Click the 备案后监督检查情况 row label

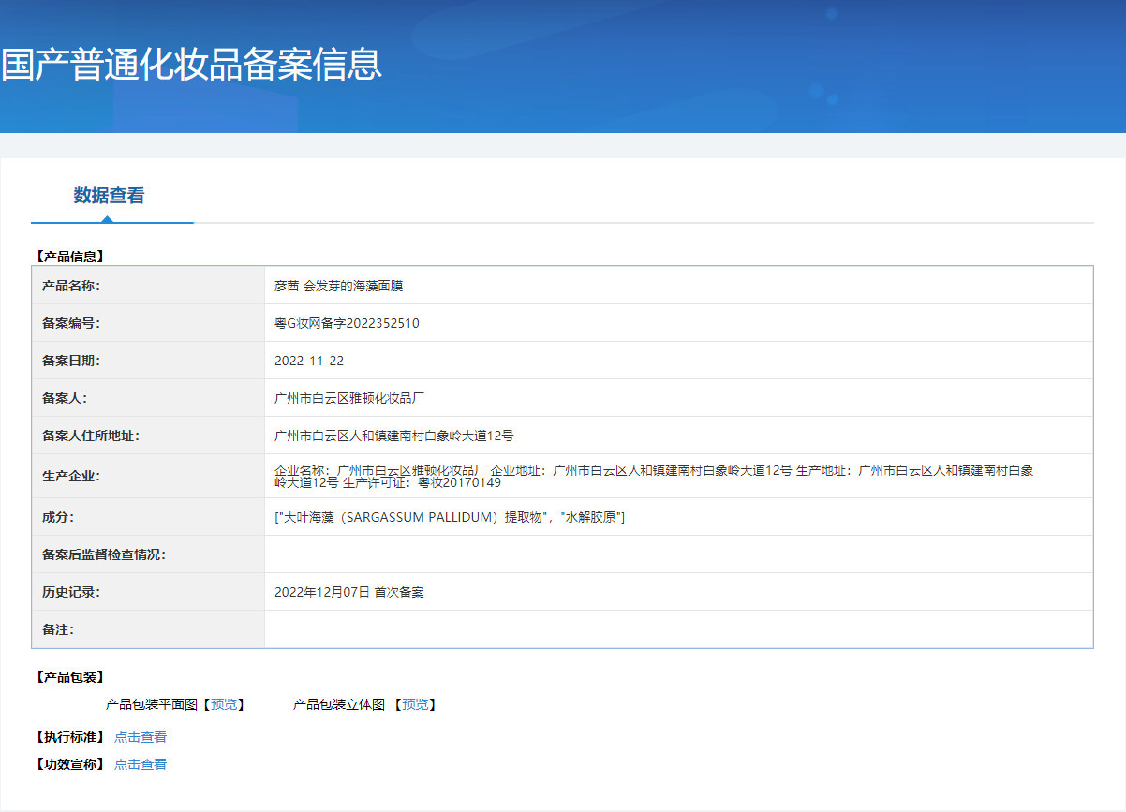104,554
